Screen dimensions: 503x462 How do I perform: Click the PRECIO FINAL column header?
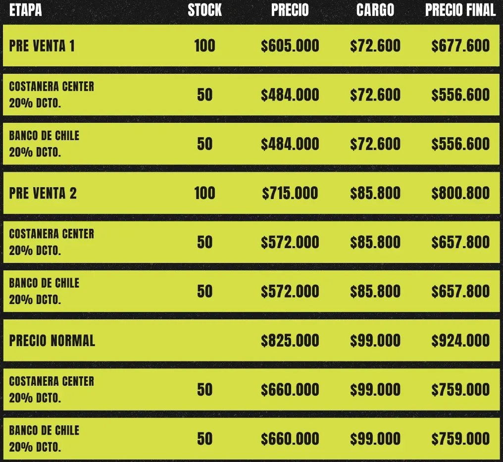[460, 10]
